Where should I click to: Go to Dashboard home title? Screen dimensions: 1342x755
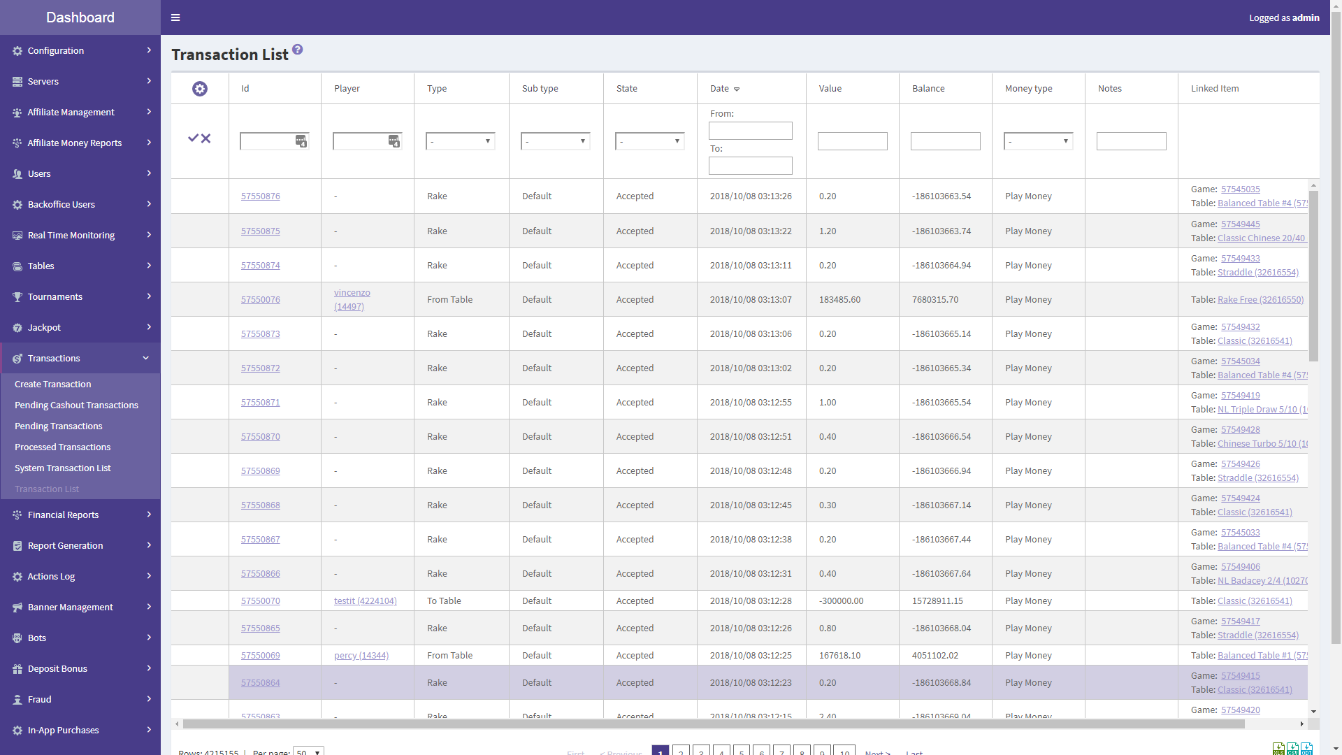80,17
